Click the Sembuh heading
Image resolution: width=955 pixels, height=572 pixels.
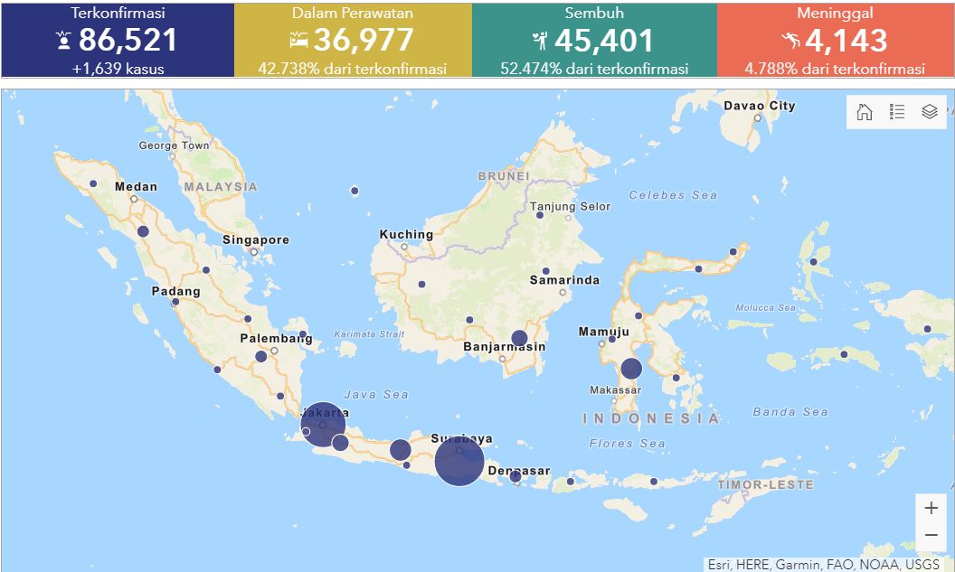(x=594, y=13)
